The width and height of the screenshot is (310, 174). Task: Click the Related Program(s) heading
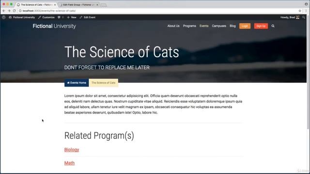[x=99, y=136]
